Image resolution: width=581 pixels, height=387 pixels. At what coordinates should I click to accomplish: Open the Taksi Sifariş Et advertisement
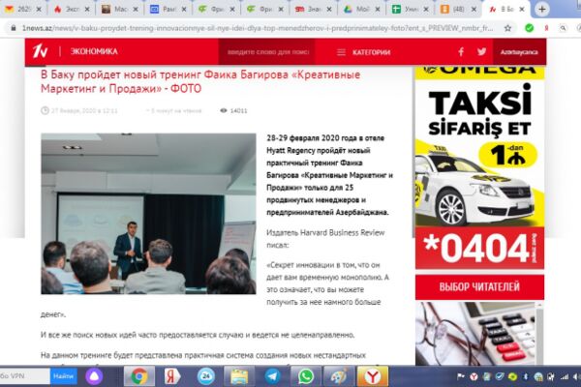[x=479, y=166]
